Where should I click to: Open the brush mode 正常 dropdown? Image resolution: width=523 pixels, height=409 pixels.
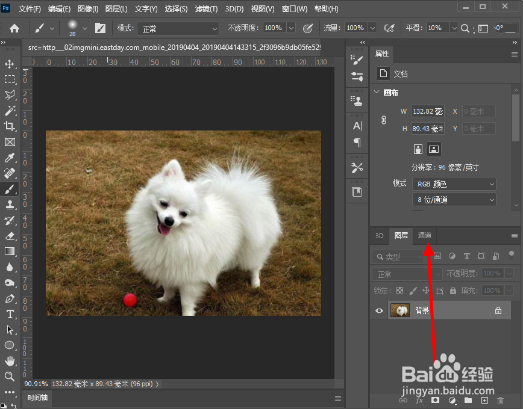178,29
